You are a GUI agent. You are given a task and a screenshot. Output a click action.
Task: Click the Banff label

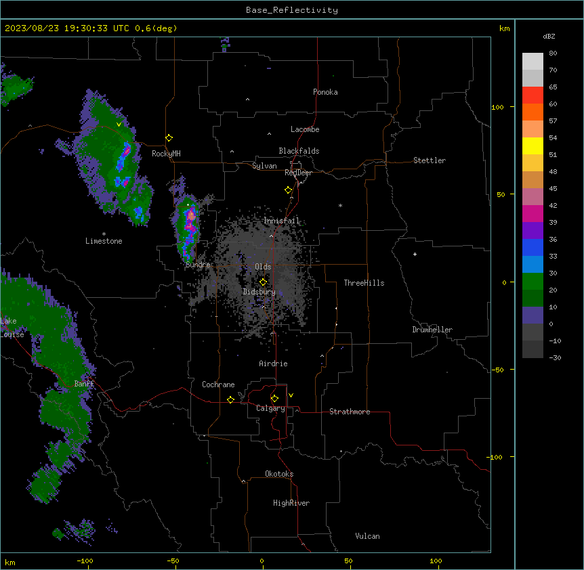coord(84,384)
